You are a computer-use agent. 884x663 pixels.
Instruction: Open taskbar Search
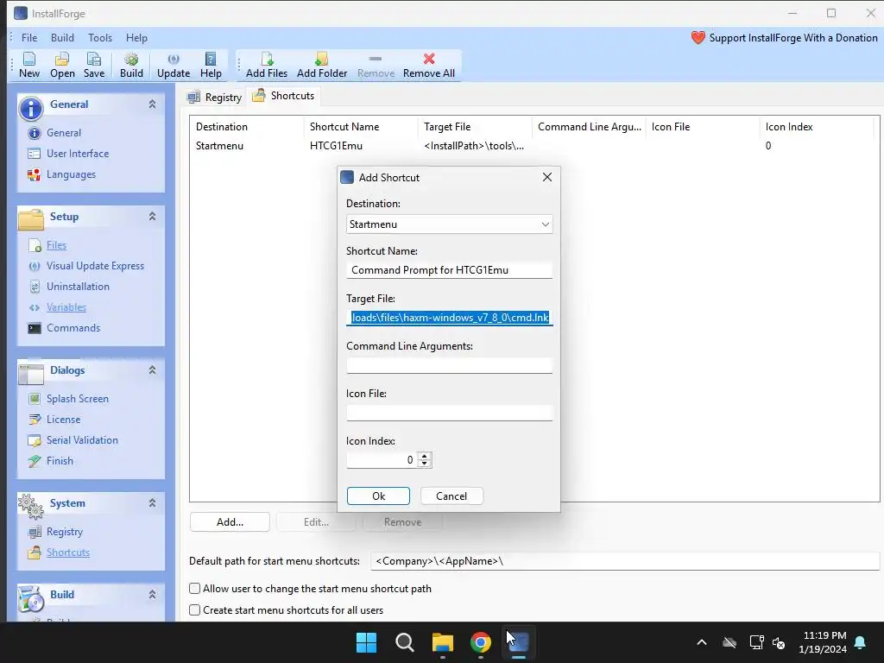(x=404, y=642)
